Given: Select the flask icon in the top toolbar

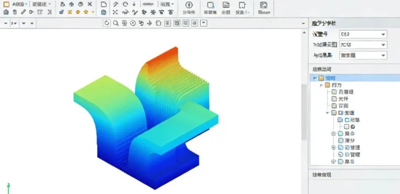Looking at the screenshot, I should tap(63, 5).
